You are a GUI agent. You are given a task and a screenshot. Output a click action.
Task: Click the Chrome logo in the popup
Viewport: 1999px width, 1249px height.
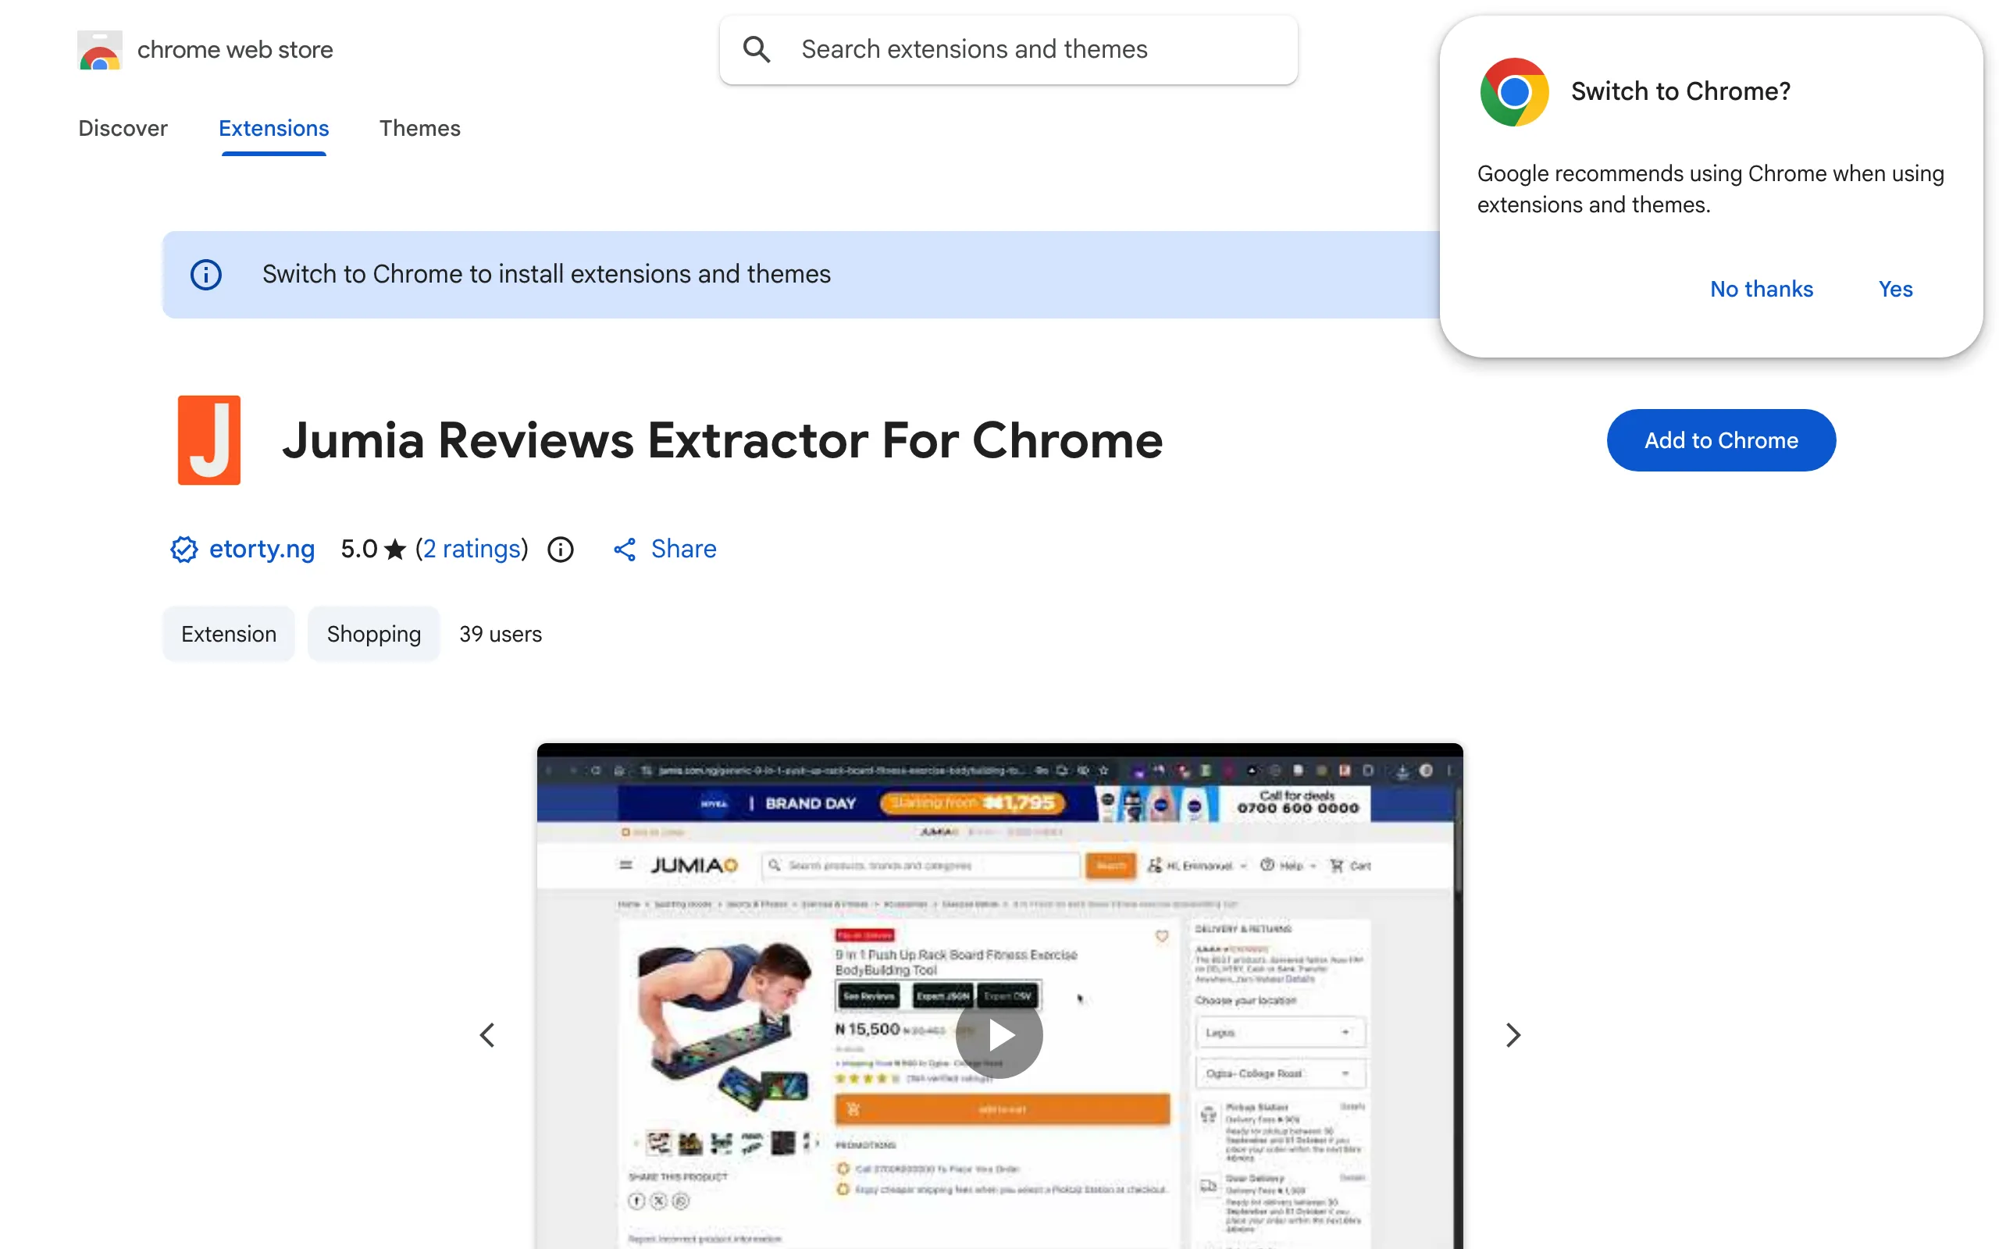coord(1513,91)
